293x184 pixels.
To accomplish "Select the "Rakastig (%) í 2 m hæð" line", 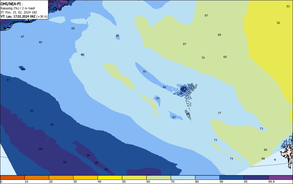I will pos(18,8).
